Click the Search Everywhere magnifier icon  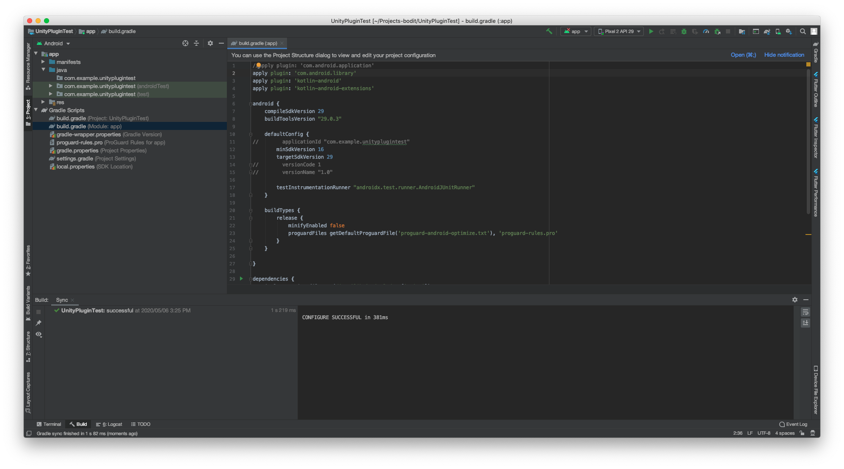[x=803, y=31]
